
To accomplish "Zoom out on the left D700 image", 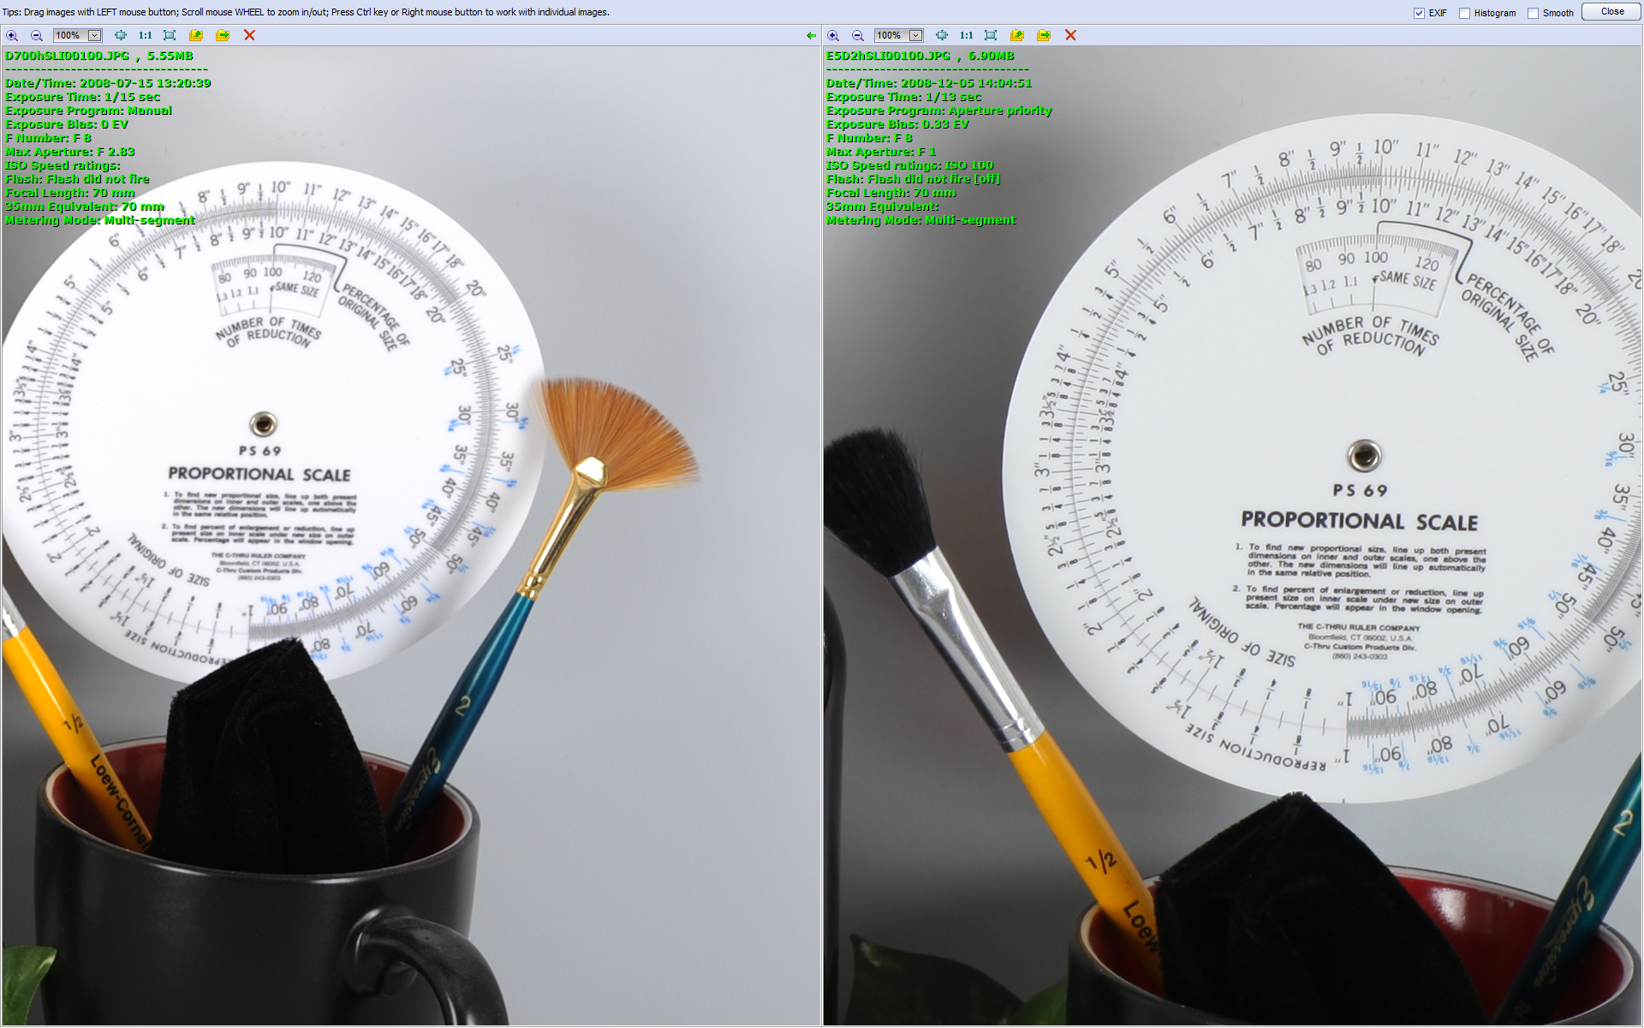I will [37, 35].
